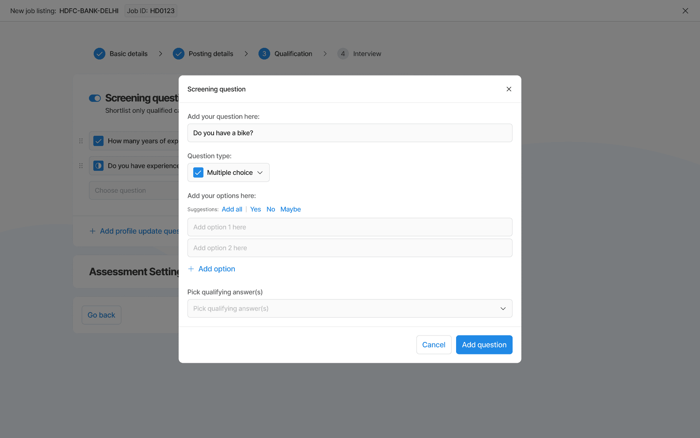Toggle the Screening questions switch

(x=95, y=98)
